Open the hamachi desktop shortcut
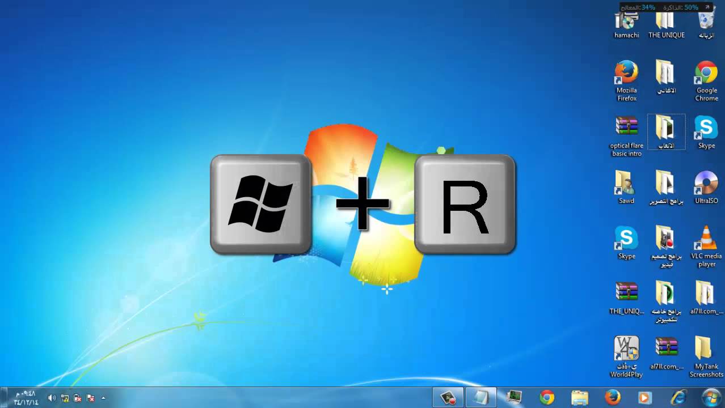 coord(626,25)
